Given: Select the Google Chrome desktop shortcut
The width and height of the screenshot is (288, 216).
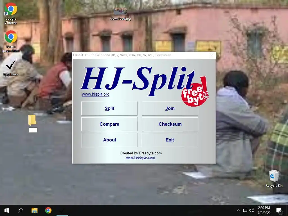Looking at the screenshot, I should (x=11, y=13).
